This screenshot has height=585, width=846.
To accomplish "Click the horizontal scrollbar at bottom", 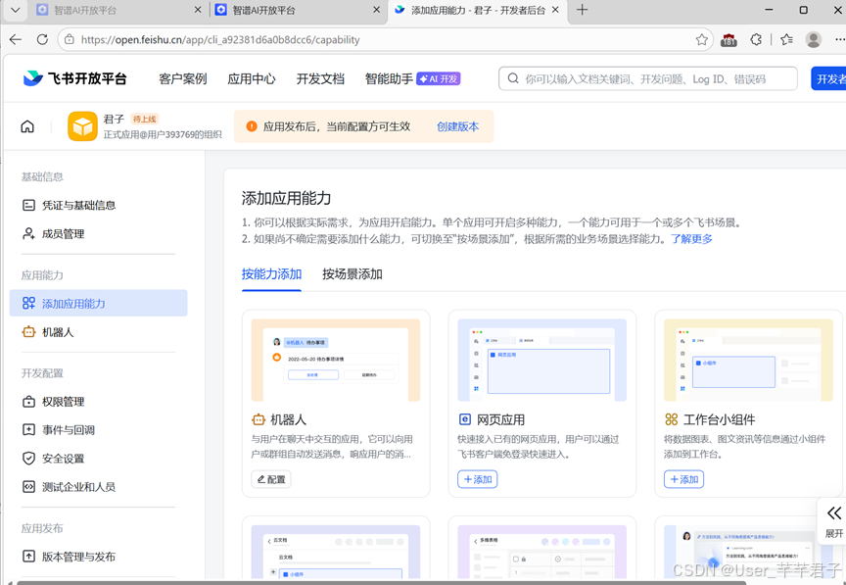I will click(380, 583).
